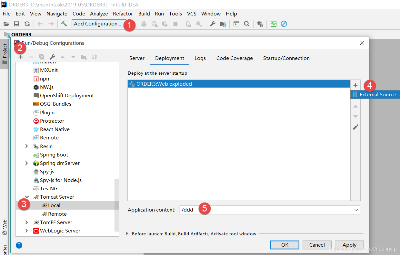This screenshot has height=255, width=400.
Task: Switch to the Server tab
Action: click(x=137, y=58)
